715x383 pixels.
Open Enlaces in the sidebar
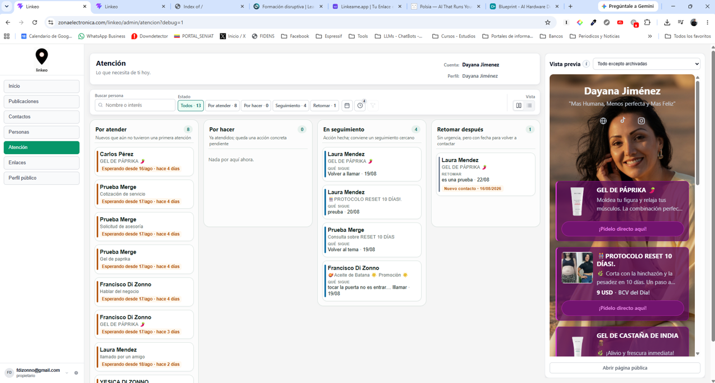coord(41,162)
